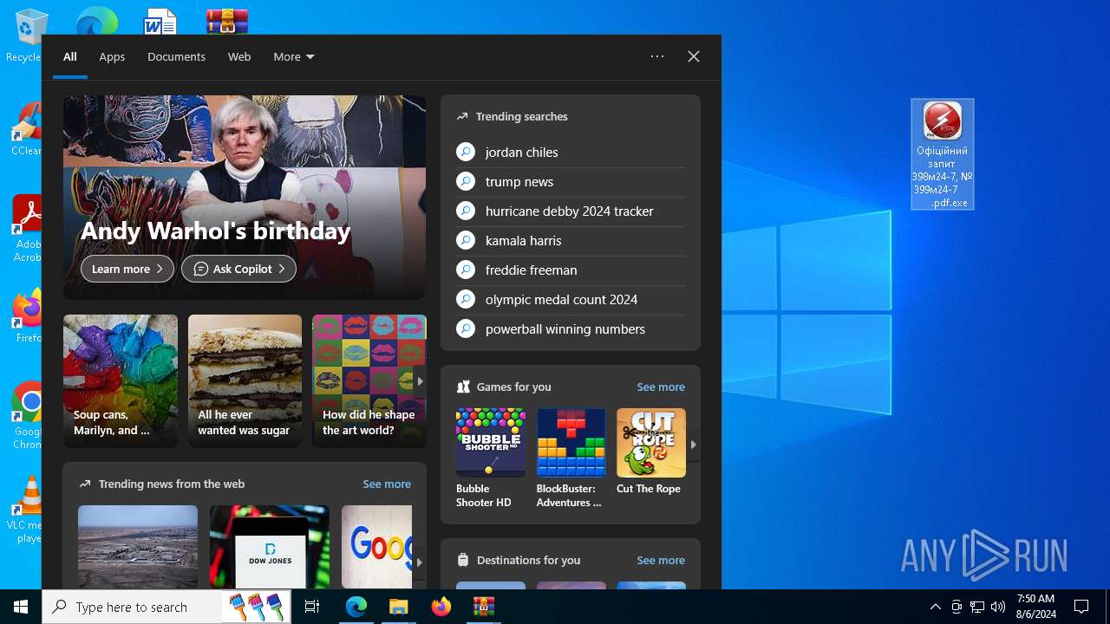Open the search panel options ellipsis

pos(657,56)
